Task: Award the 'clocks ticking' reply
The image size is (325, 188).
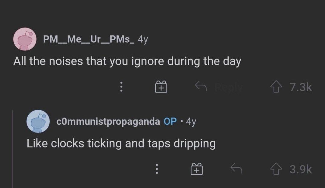Action: coord(196,170)
